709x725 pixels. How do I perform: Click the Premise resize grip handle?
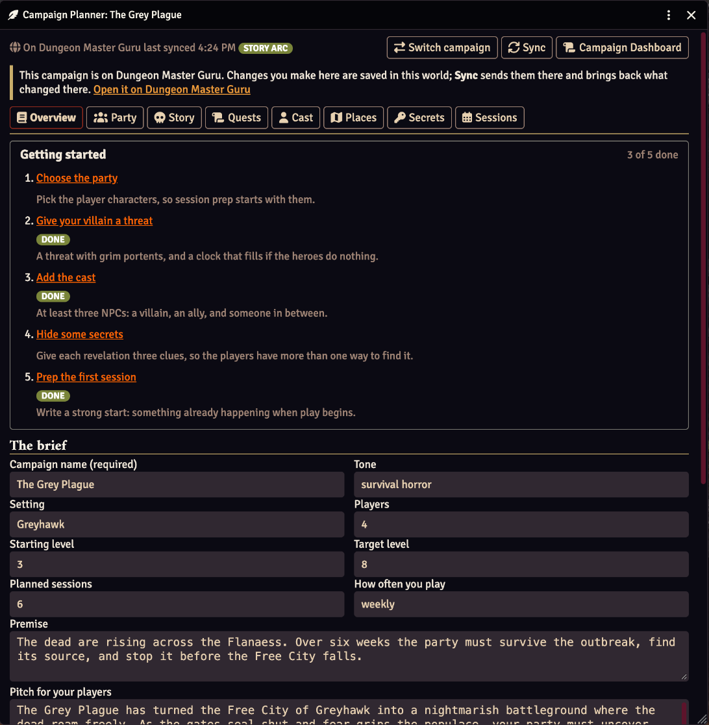(684, 677)
